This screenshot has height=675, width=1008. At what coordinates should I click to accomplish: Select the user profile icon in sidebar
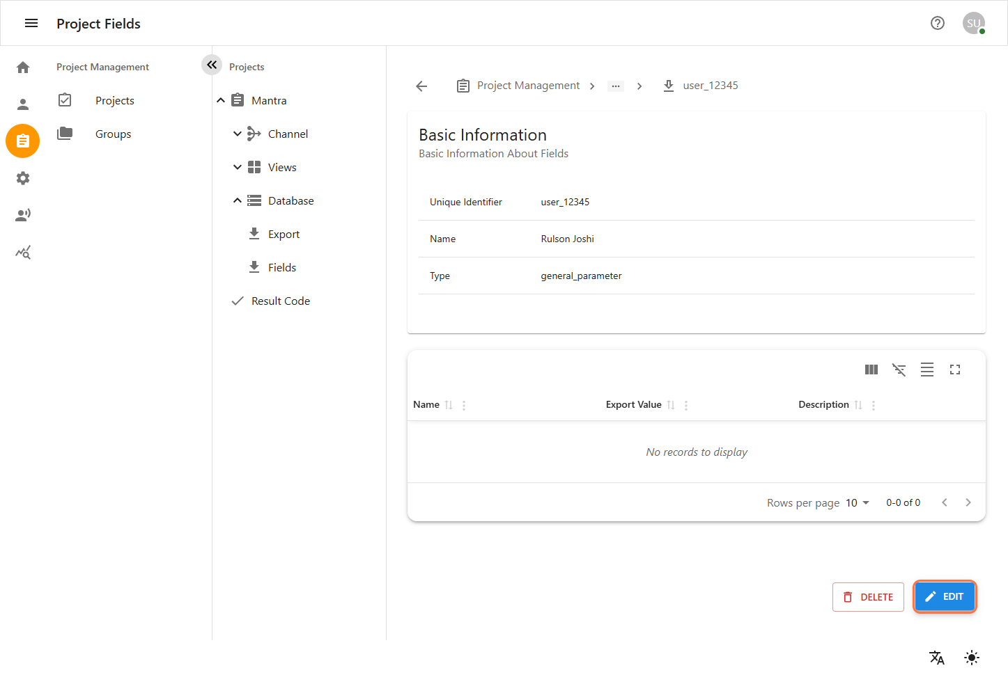[22, 104]
